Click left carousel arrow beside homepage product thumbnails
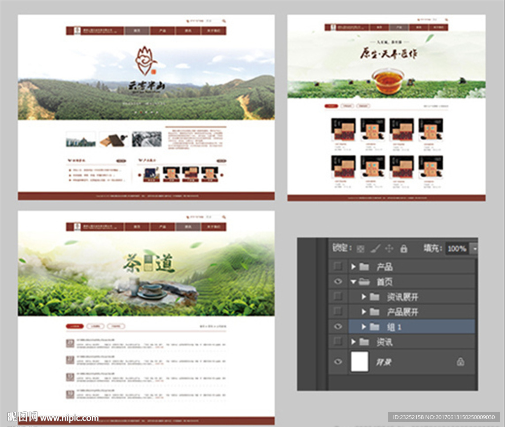 140,175
